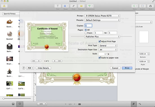Open the Background toolbar icon

tap(90, 6)
